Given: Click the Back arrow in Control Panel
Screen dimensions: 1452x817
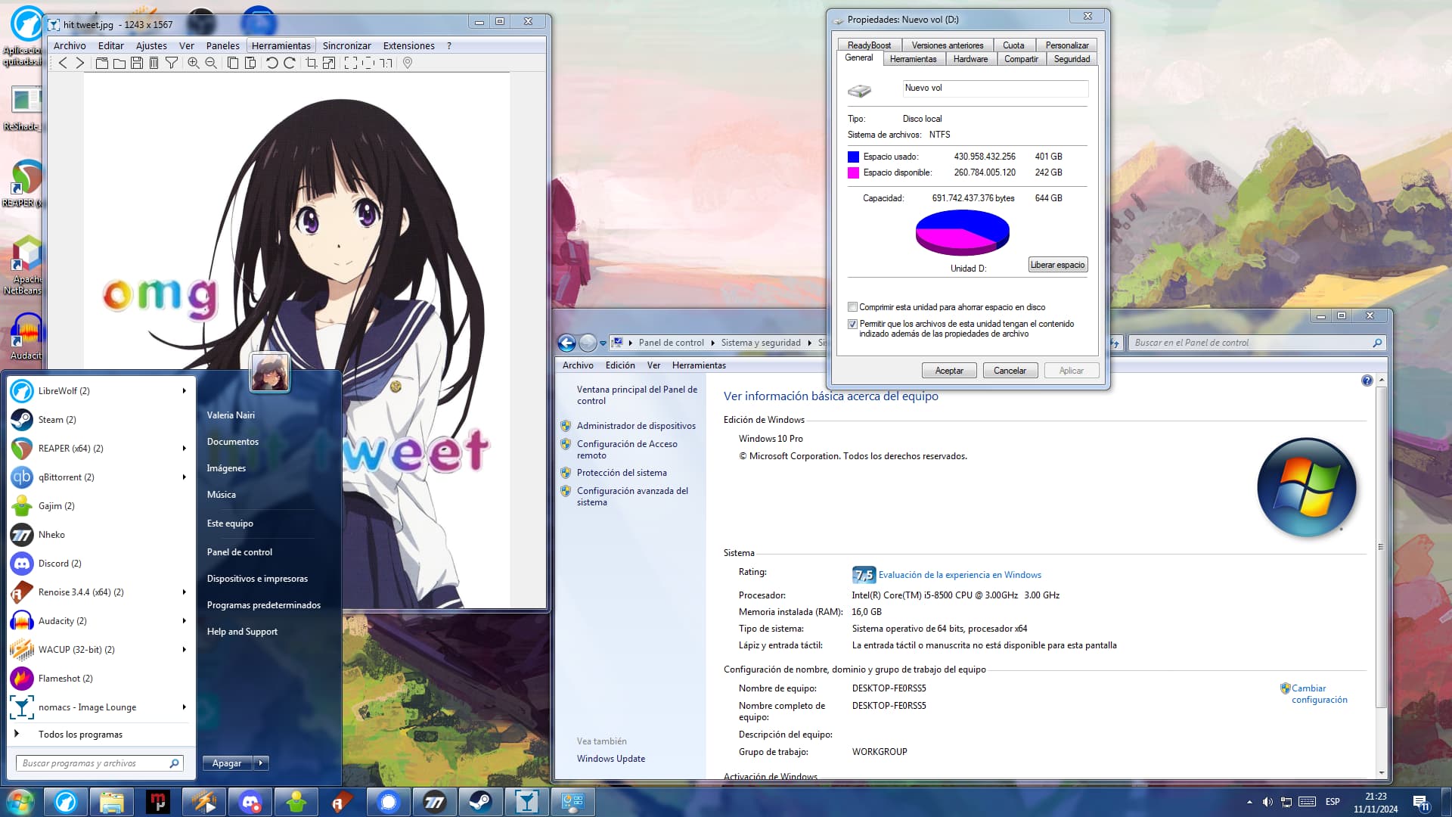Looking at the screenshot, I should click(566, 343).
